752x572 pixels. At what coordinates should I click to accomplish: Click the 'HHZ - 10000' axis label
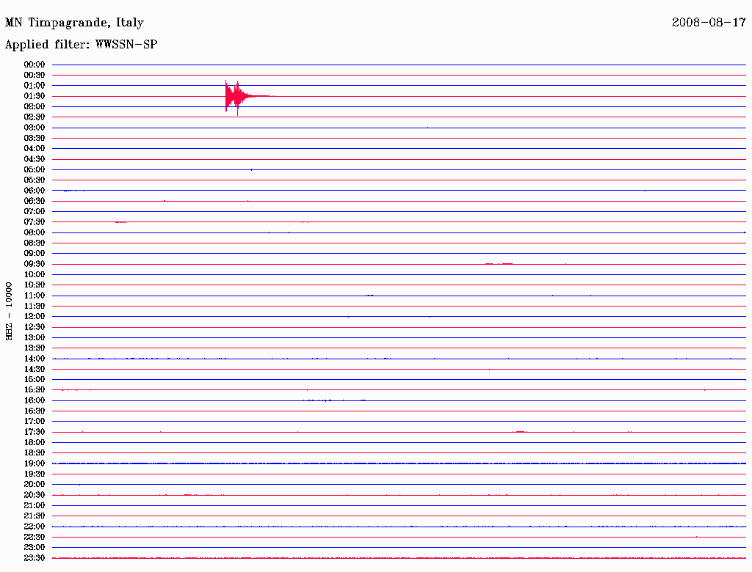[x=9, y=311]
